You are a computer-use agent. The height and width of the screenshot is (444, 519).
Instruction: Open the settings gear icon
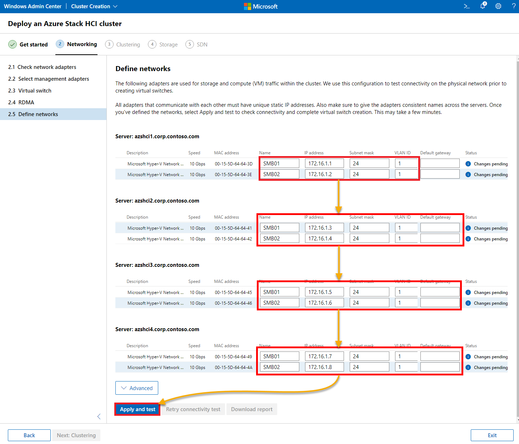pyautogui.click(x=498, y=6)
